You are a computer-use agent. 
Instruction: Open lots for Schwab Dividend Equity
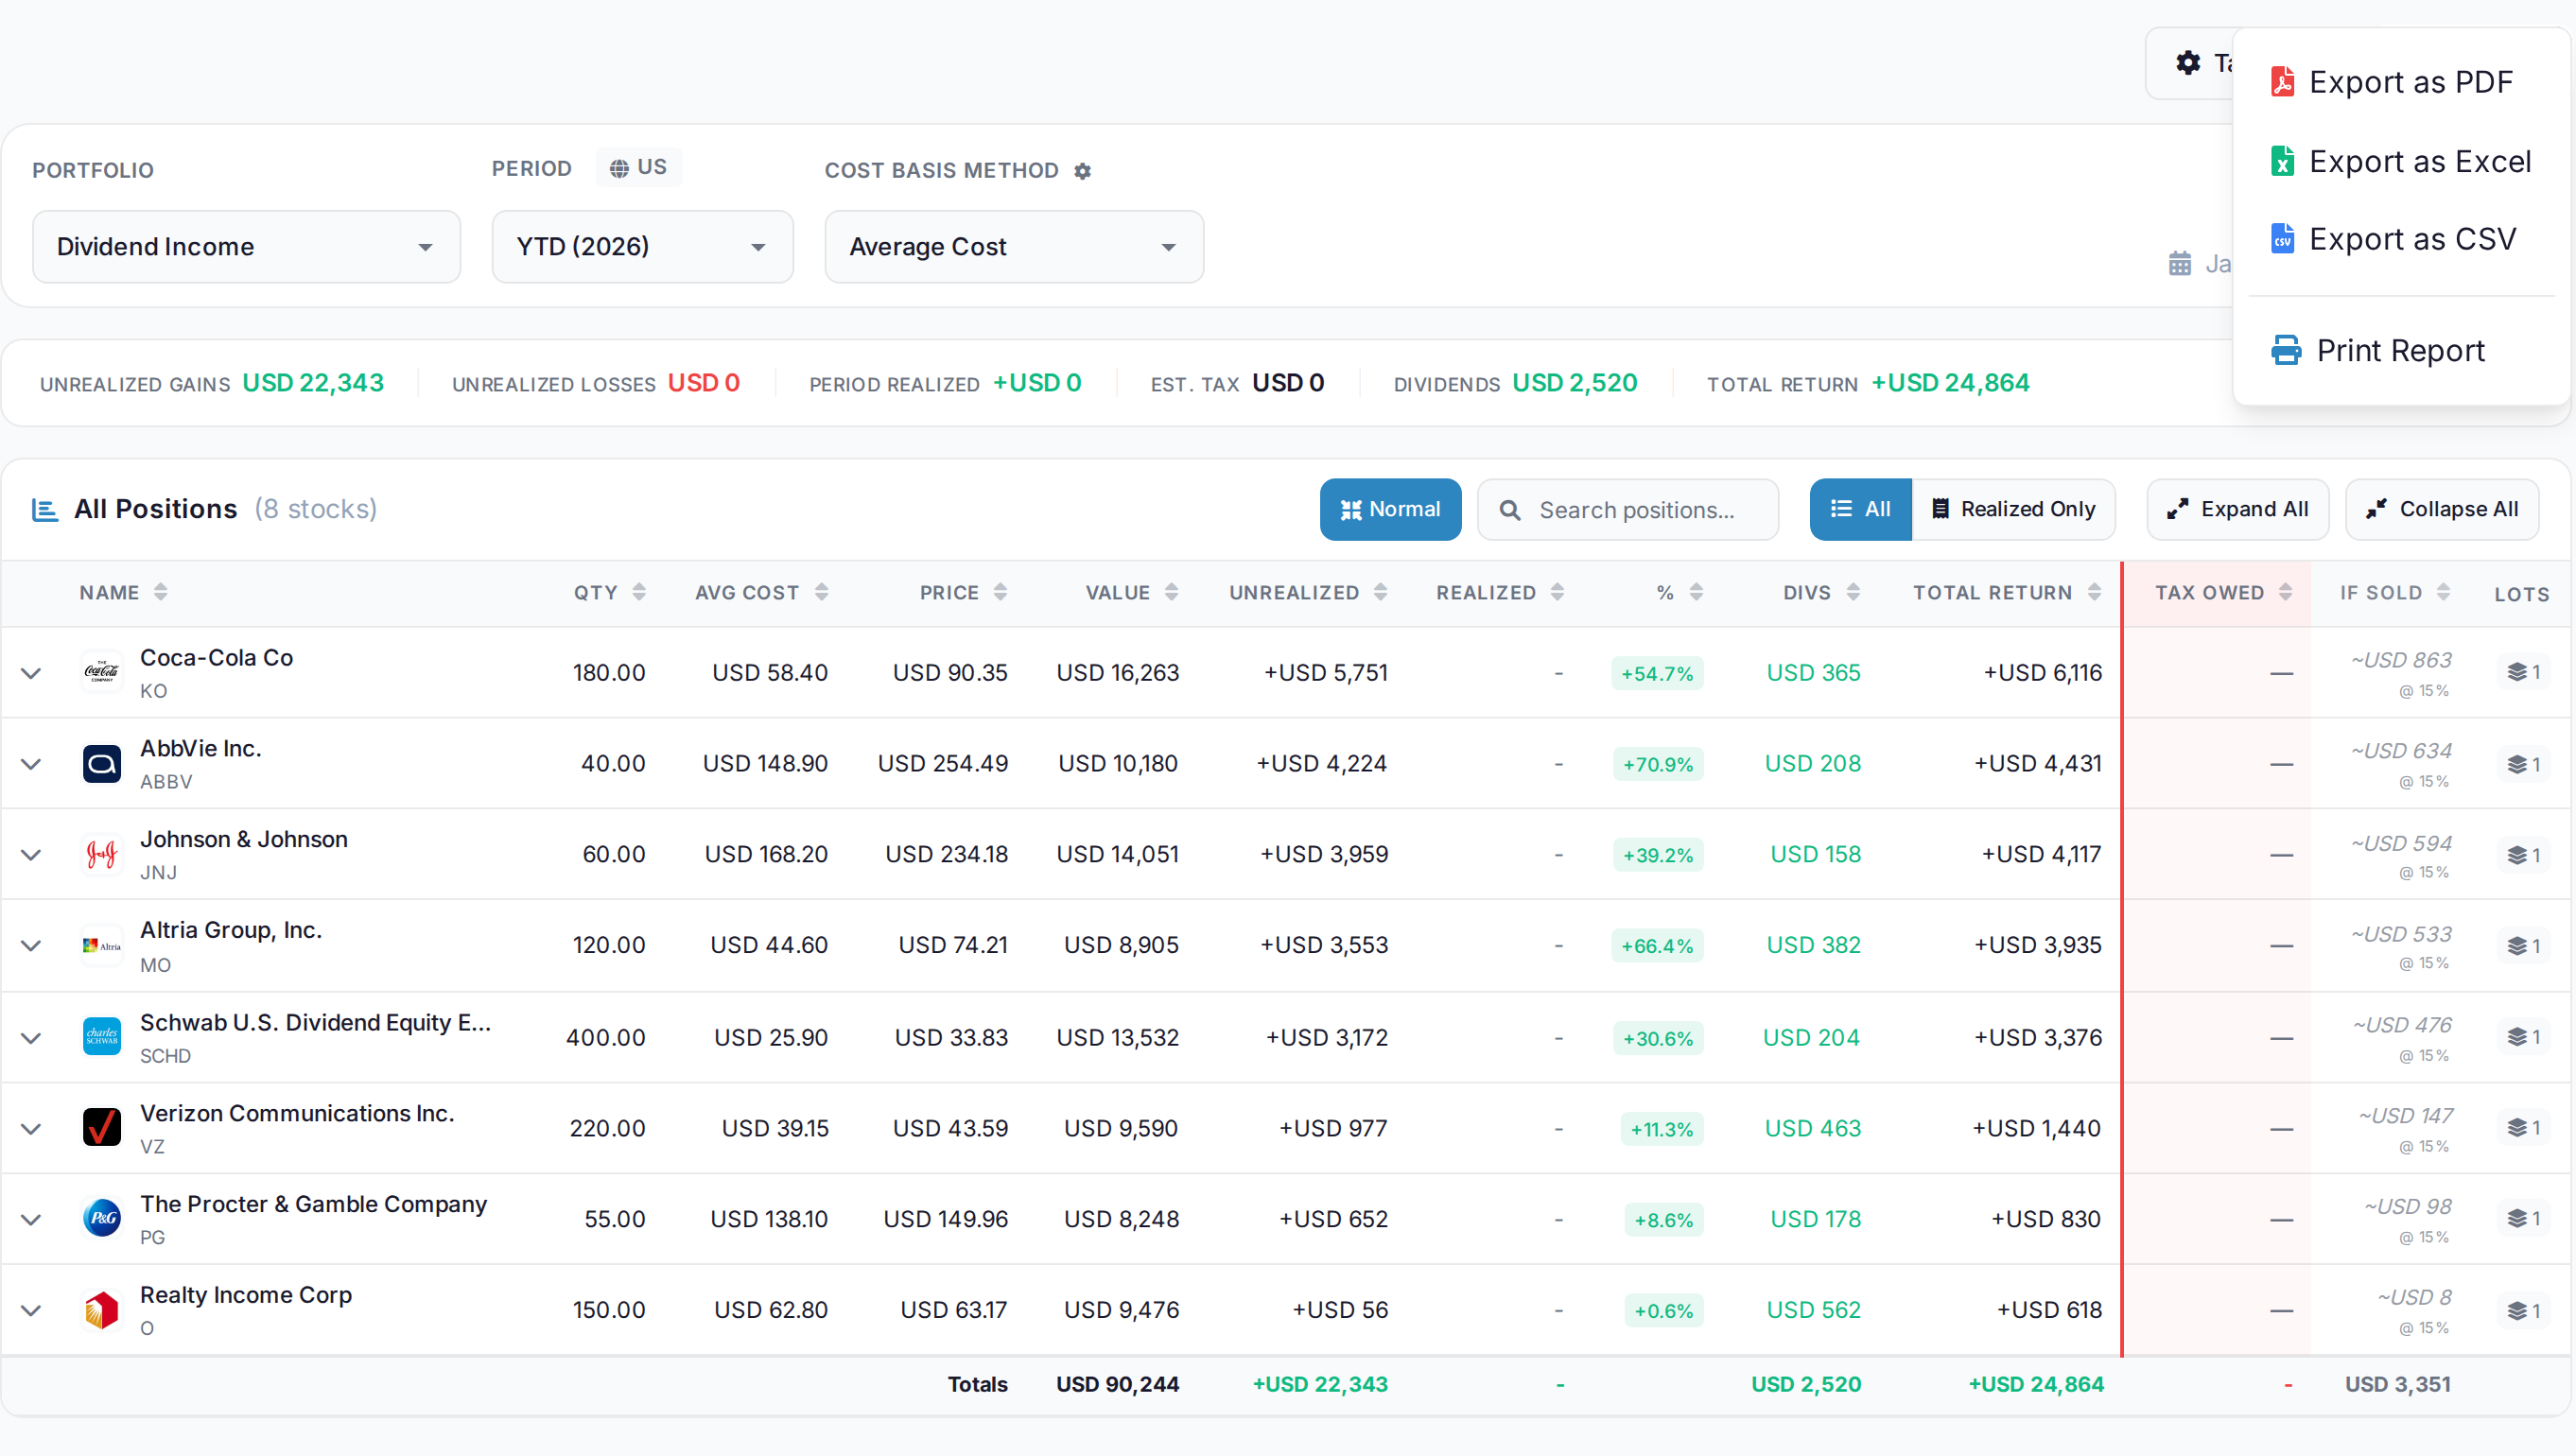point(2523,1037)
